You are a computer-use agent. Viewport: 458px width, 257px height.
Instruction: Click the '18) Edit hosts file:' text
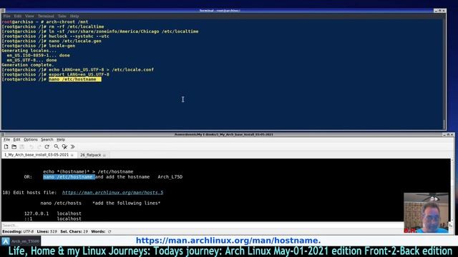coord(29,193)
